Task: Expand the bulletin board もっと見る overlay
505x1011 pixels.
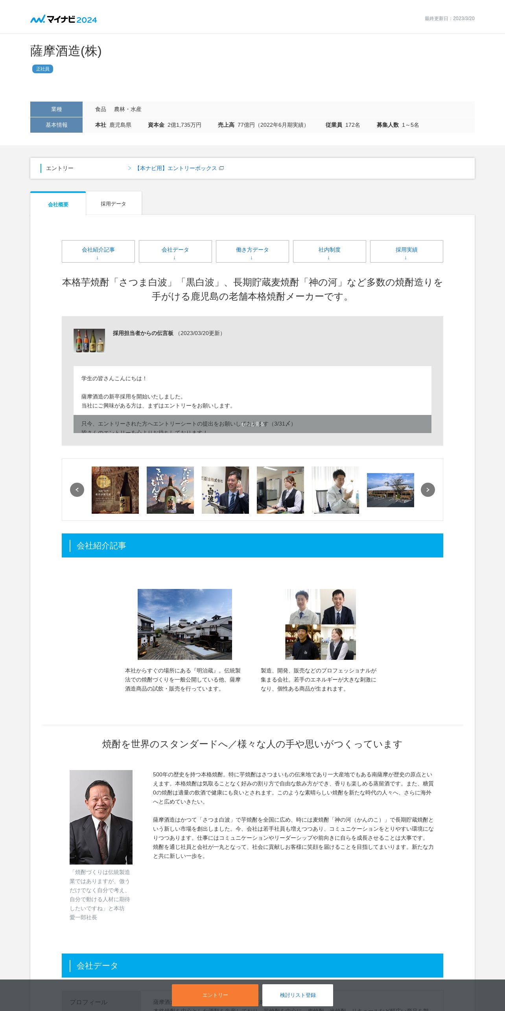Action: coord(252,424)
